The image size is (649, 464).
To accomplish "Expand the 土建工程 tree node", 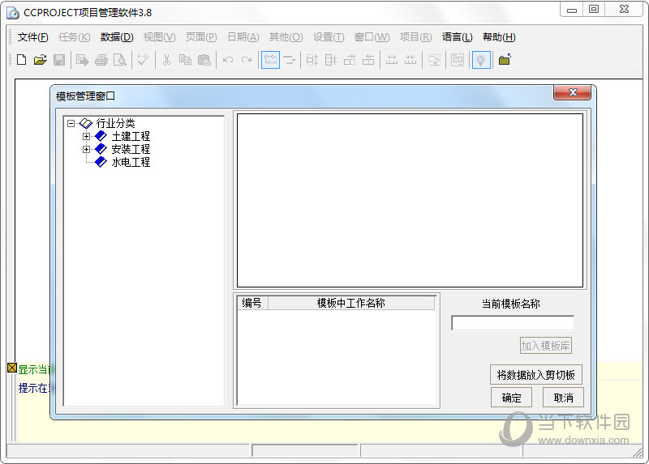I will [x=86, y=136].
